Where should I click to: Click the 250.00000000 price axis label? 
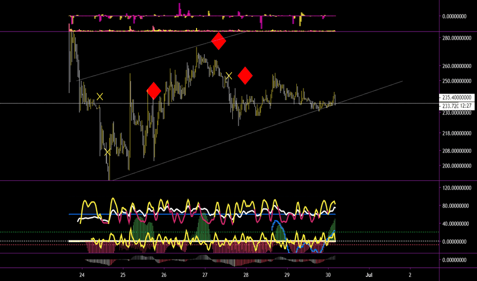coord(457,81)
